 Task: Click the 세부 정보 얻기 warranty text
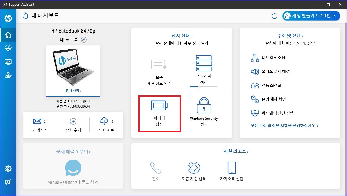(159, 84)
